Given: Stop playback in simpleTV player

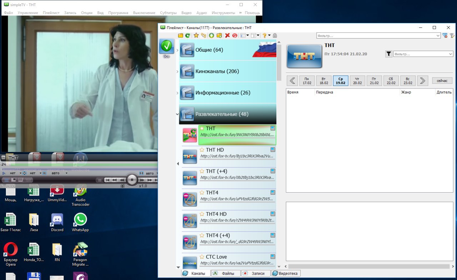Looking at the screenshot, I should pyautogui.click(x=100, y=180).
